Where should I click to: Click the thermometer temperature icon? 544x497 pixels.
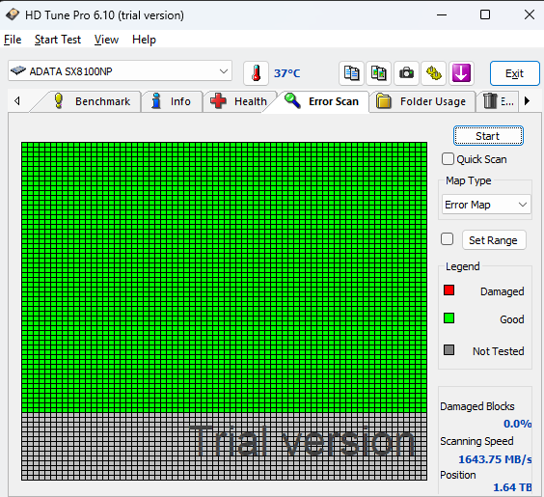click(x=256, y=73)
